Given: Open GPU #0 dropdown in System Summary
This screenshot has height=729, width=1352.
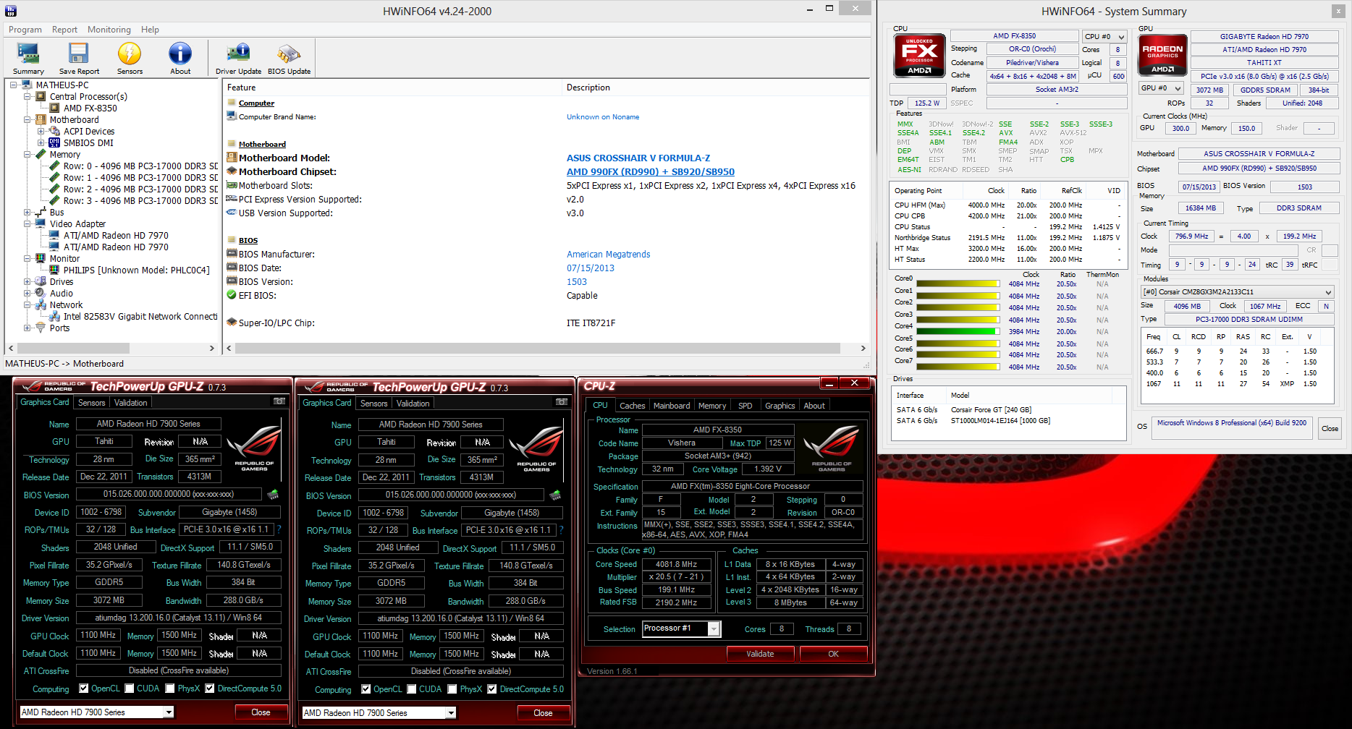Looking at the screenshot, I should coord(1162,89).
